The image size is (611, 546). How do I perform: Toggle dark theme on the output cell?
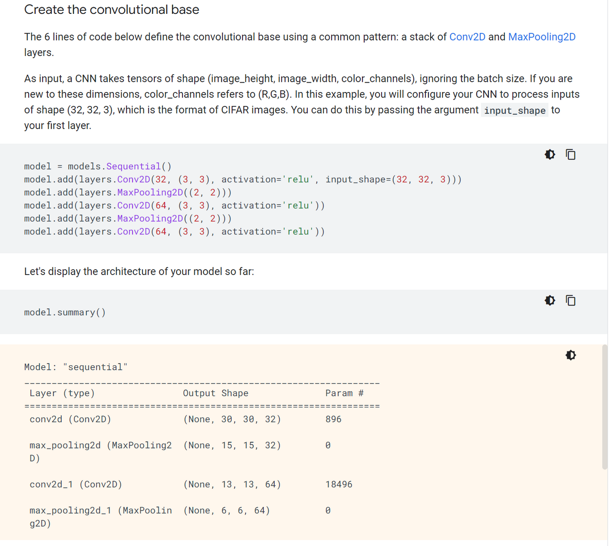pyautogui.click(x=571, y=355)
